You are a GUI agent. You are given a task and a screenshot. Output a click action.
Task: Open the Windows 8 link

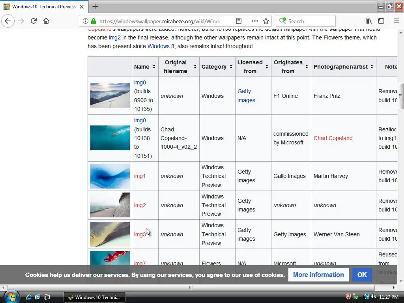161,47
